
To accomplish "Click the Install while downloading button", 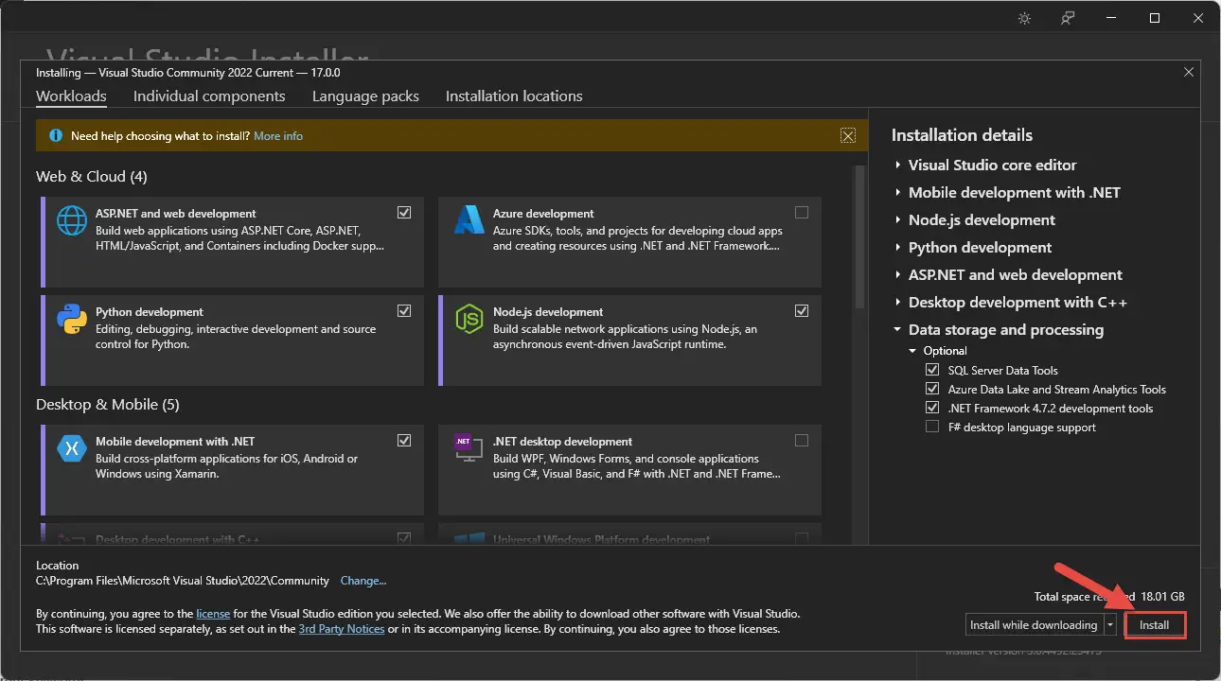I will pos(1035,625).
